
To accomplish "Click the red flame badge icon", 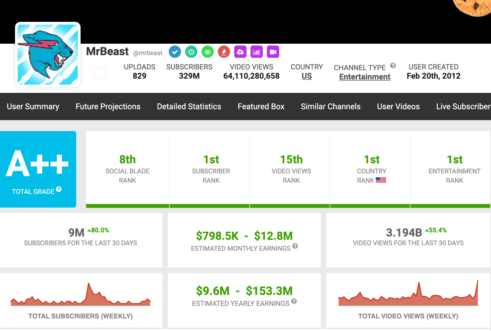I will 224,52.
